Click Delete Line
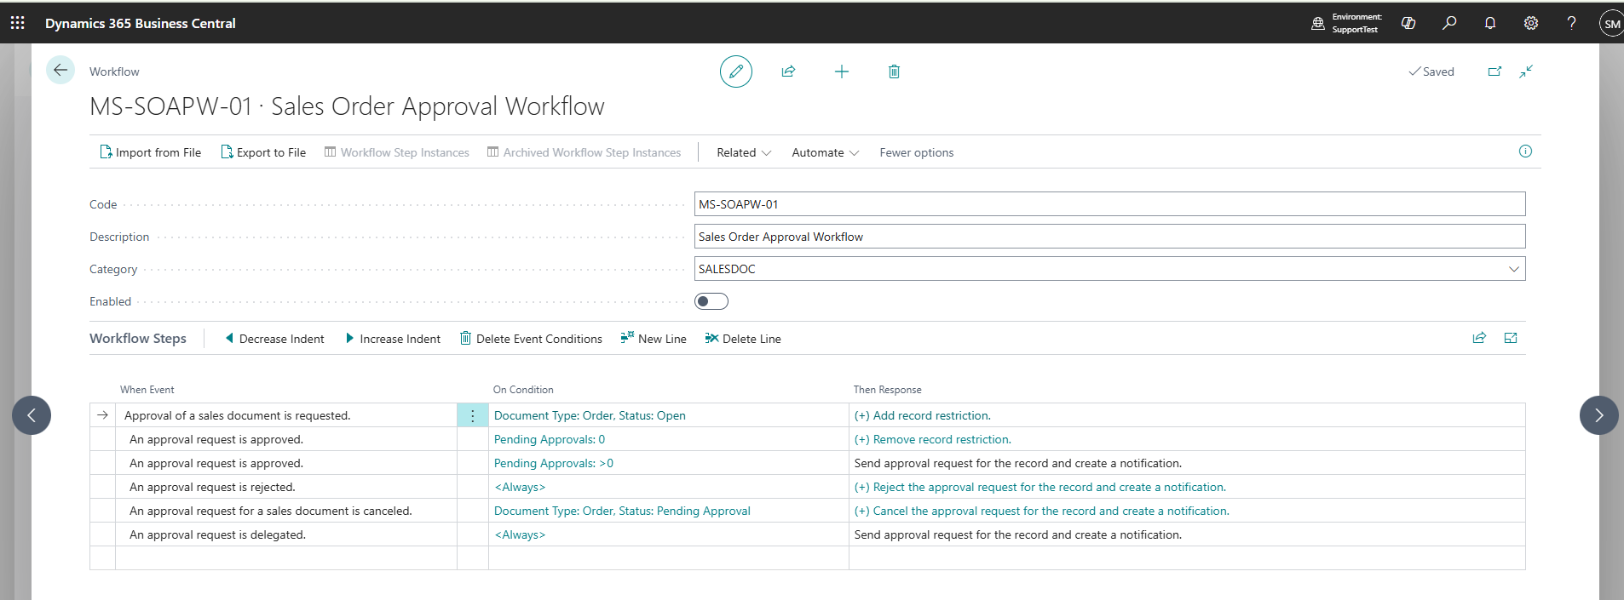The height and width of the screenshot is (600, 1624). [x=743, y=339]
